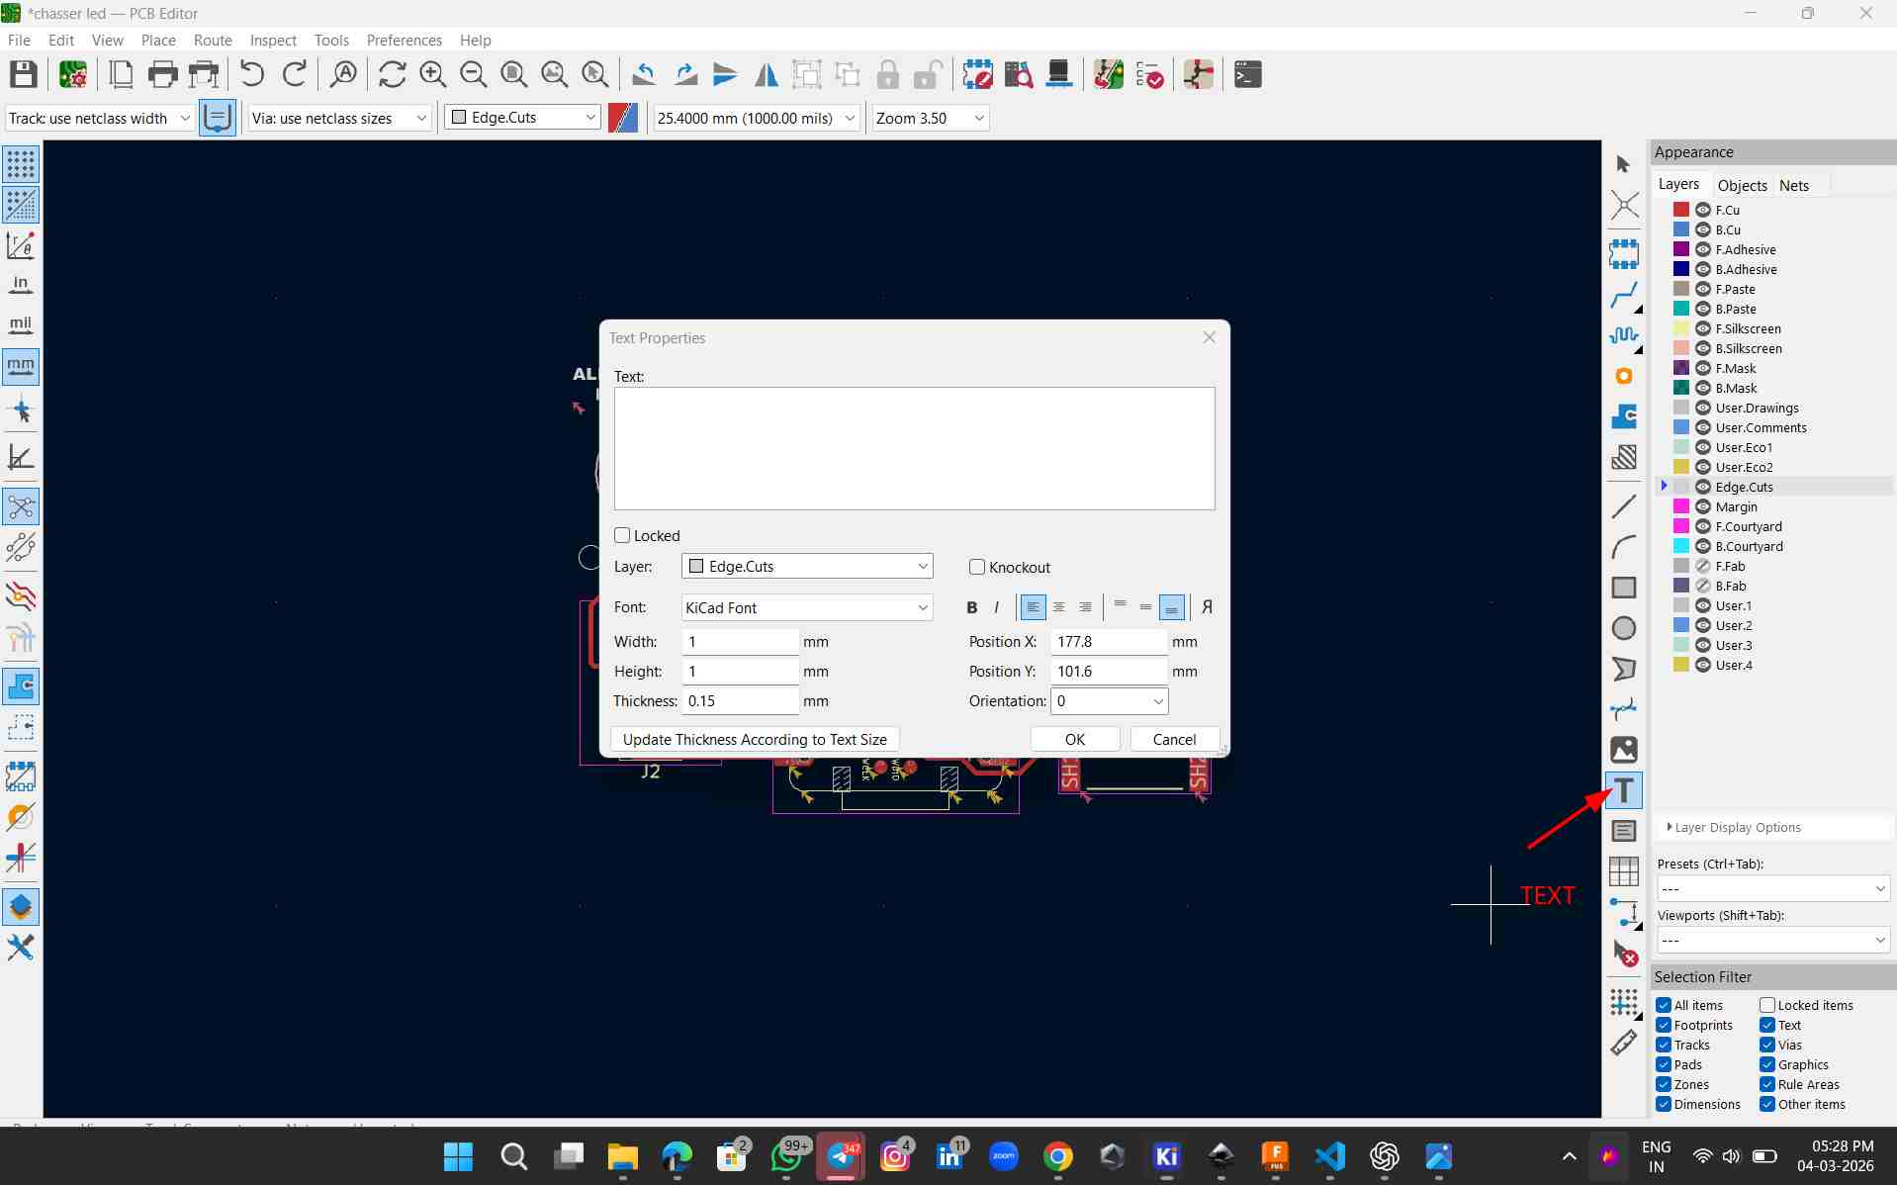Click the Save icon in top toolbar
This screenshot has width=1897, height=1185.
[x=24, y=75]
